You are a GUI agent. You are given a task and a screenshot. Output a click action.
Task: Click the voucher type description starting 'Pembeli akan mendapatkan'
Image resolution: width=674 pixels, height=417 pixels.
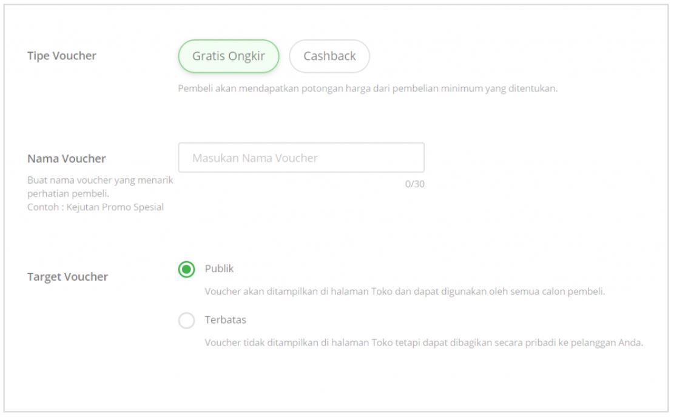click(x=368, y=88)
